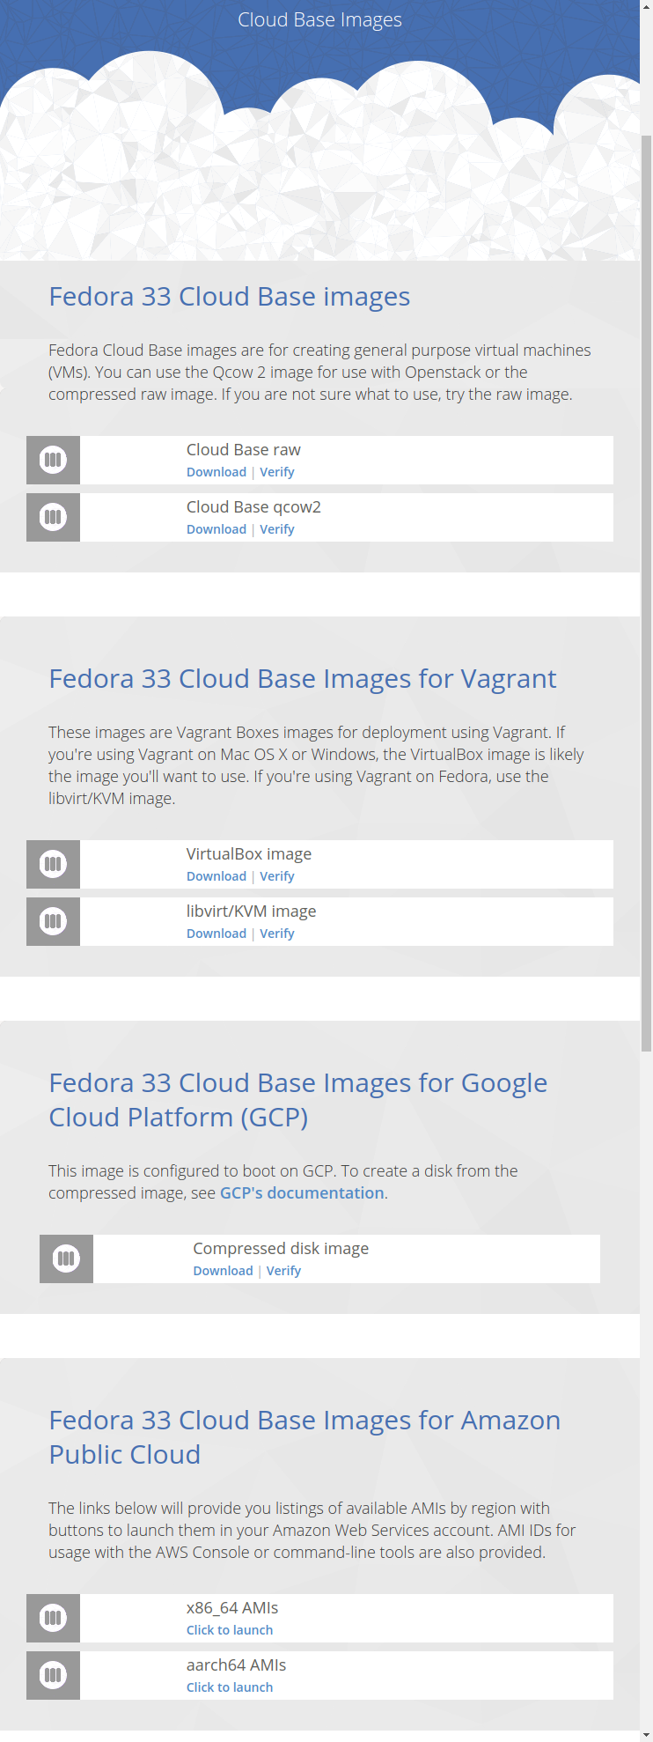
Task: Download the Cloud Base qcow2 image
Action: tap(216, 529)
